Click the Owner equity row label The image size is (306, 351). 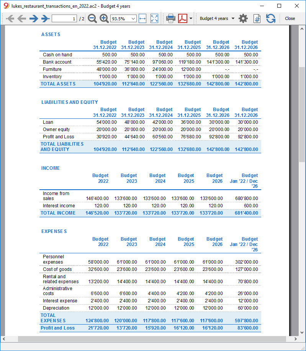click(x=56, y=130)
